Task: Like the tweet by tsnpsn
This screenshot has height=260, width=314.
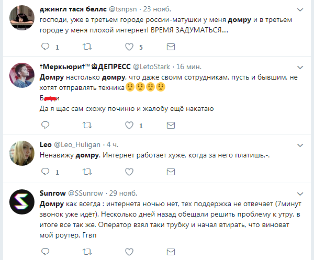Action: [x=129, y=47]
